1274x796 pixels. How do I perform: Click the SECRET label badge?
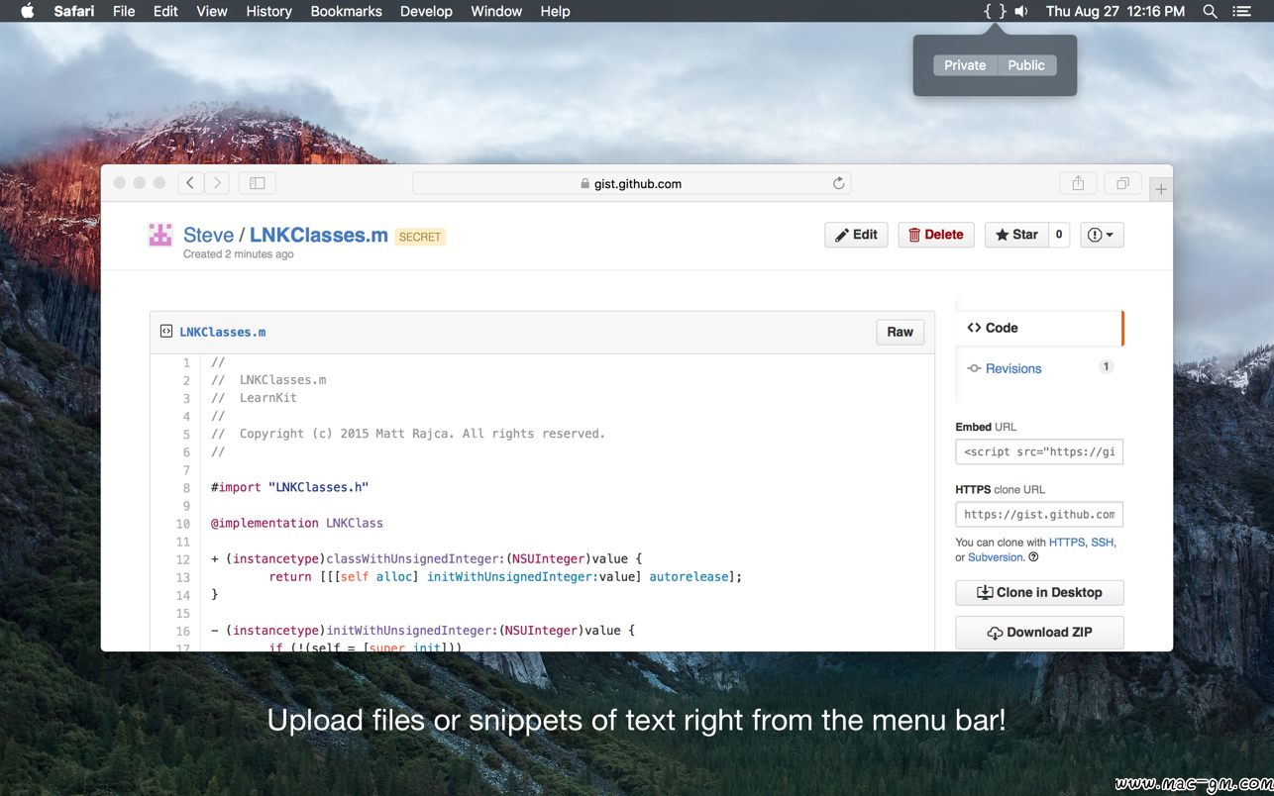[420, 237]
